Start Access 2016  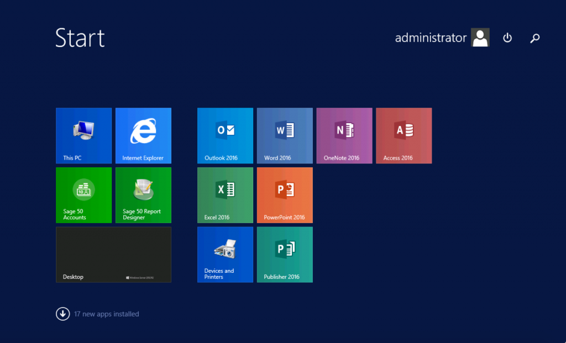(403, 135)
